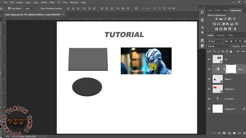Screen dimensions: 246x138
Task: Create new fill or adjustment layer
Action: coord(229,133)
